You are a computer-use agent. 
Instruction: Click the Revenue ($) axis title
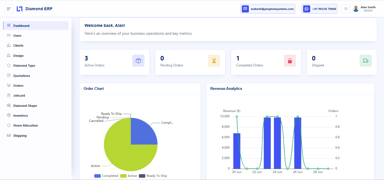point(232,111)
